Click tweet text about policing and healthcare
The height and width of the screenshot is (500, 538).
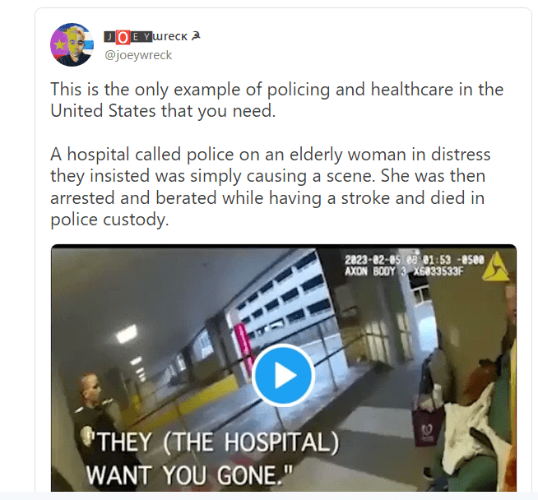coord(276,100)
